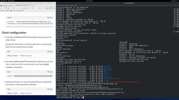Copy the Bash block under step 3
This screenshot has height=100, width=179.
50,89
